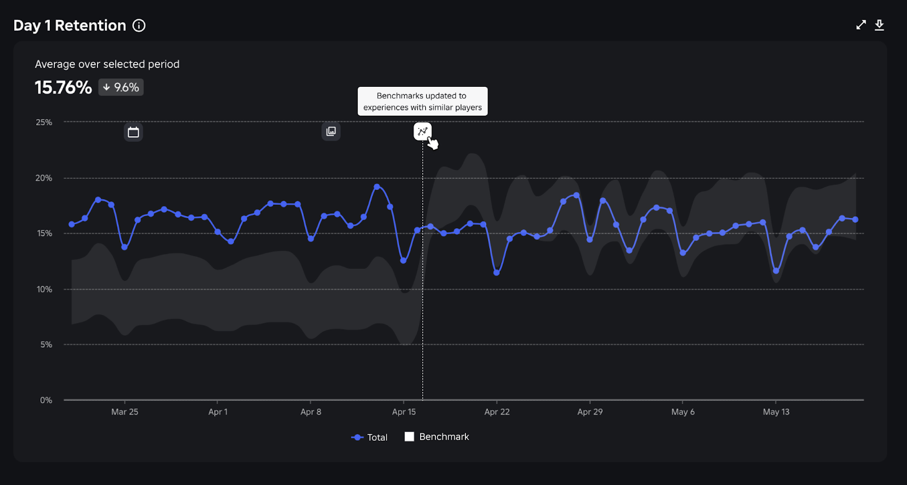Click the Benchmarks updated tooltip
Viewport: 907px width, 485px height.
tap(422, 102)
